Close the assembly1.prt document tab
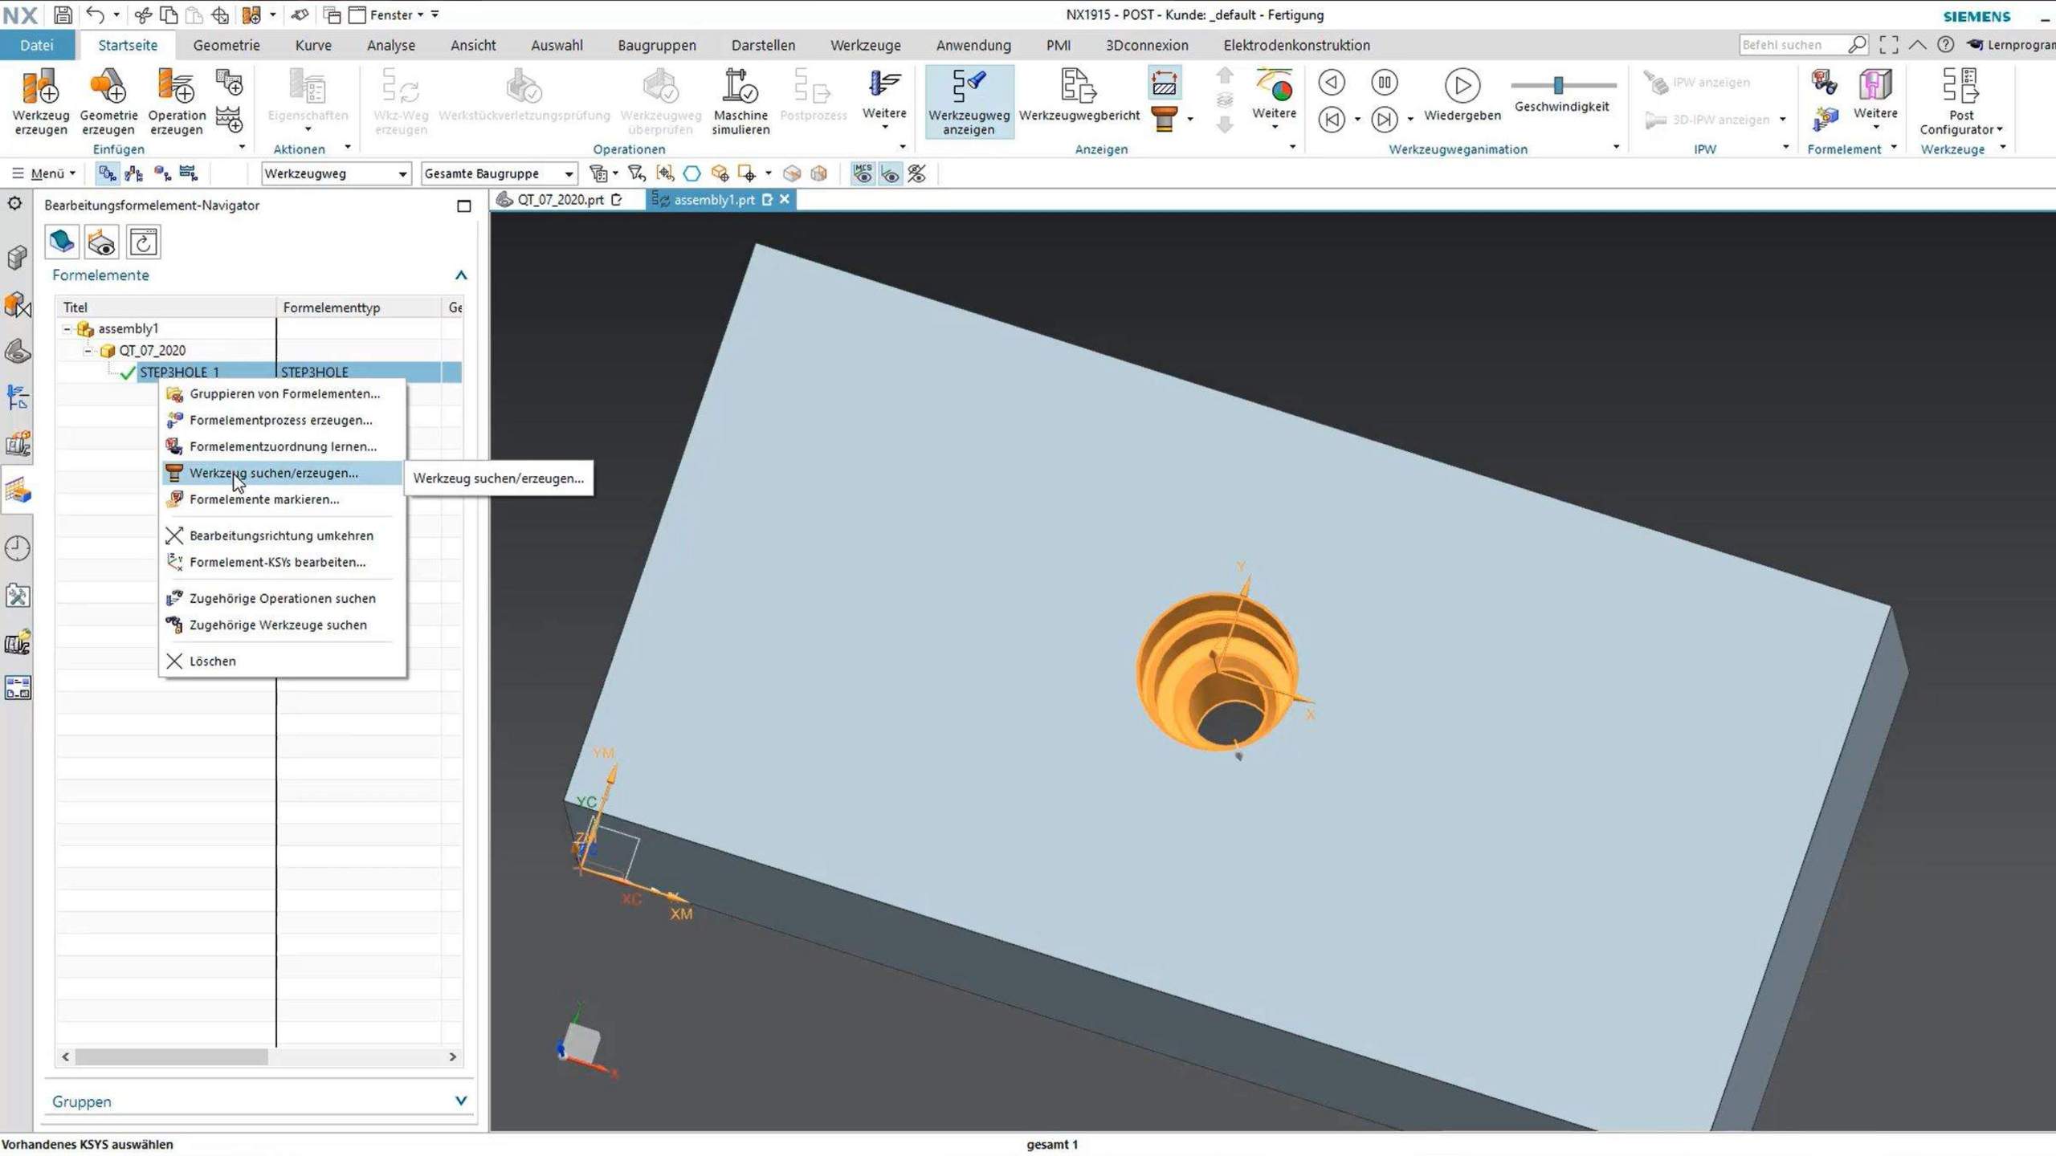The height and width of the screenshot is (1156, 2056). click(x=785, y=199)
